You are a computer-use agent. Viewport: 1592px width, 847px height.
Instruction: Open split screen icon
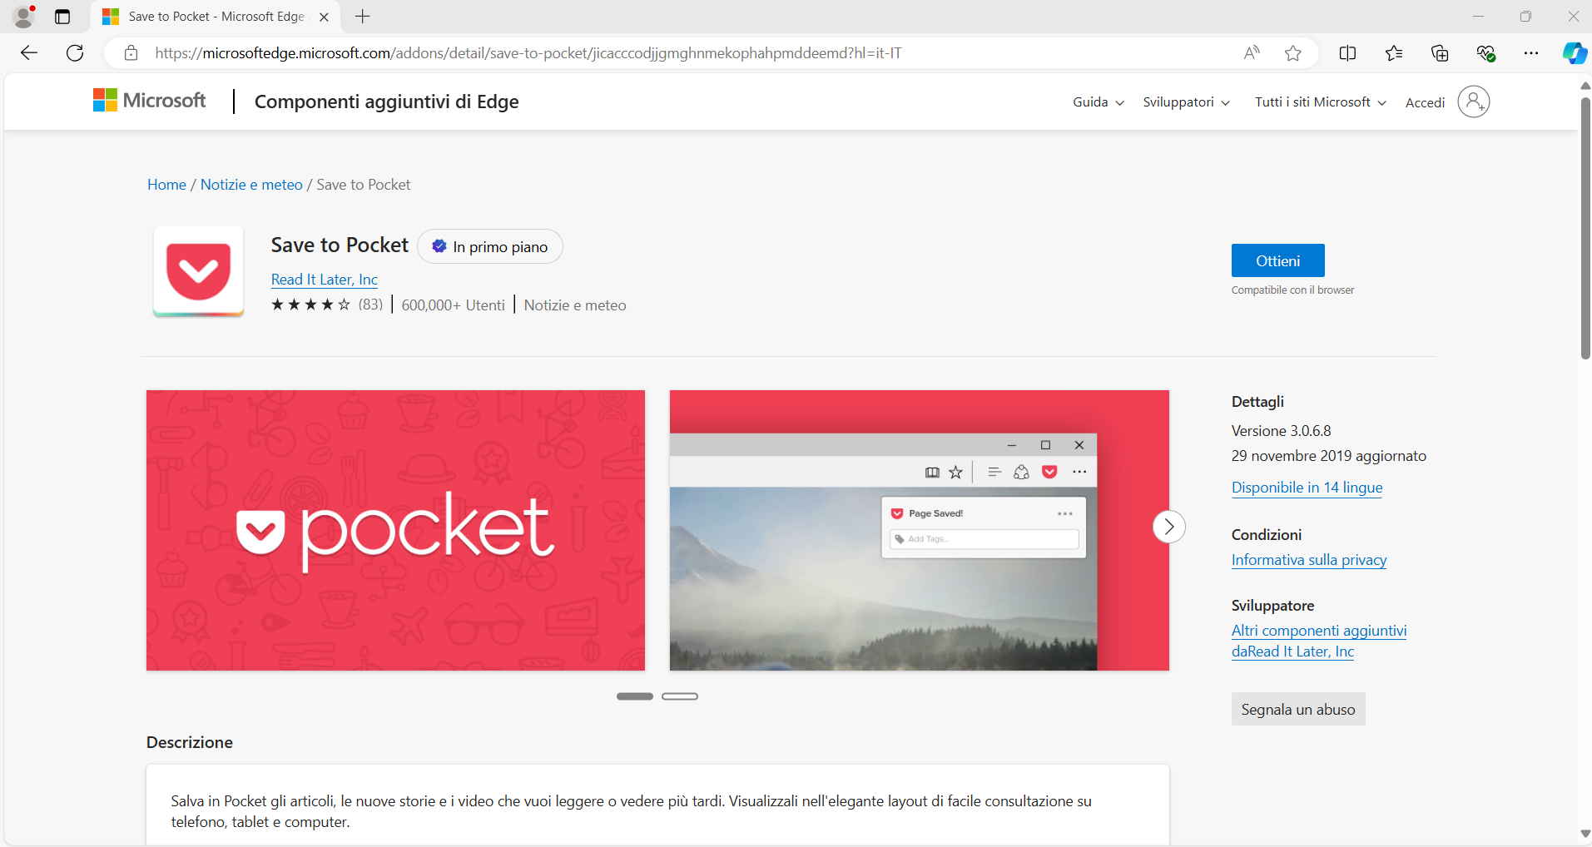[1347, 53]
